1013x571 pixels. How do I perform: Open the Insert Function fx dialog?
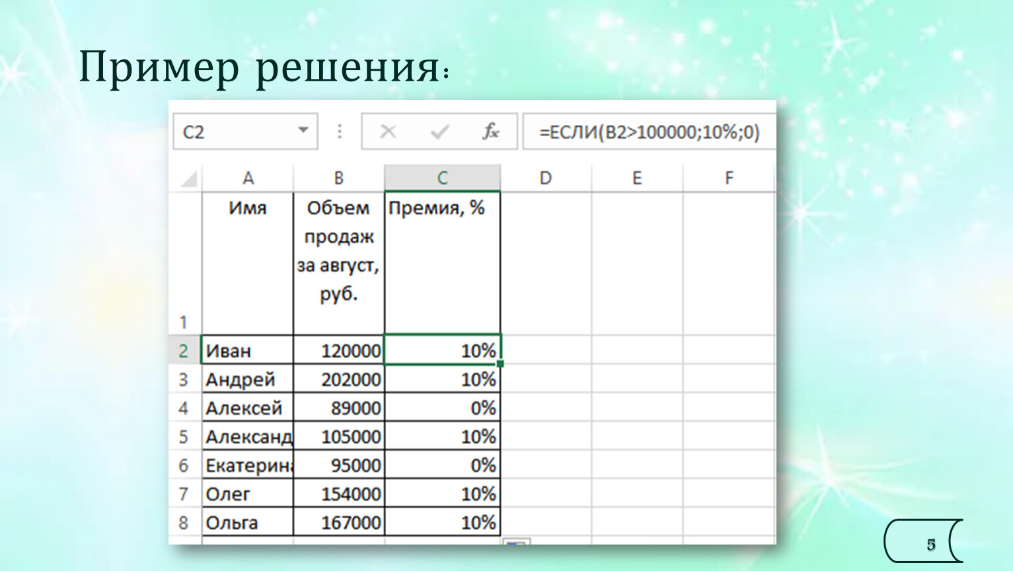(490, 132)
